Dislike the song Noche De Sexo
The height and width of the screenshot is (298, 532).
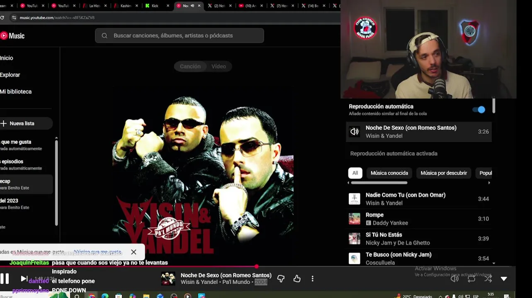[281, 279]
